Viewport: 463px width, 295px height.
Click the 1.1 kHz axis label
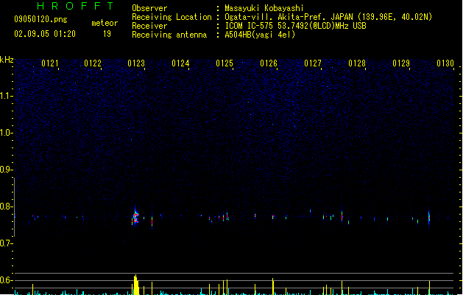pyautogui.click(x=7, y=96)
